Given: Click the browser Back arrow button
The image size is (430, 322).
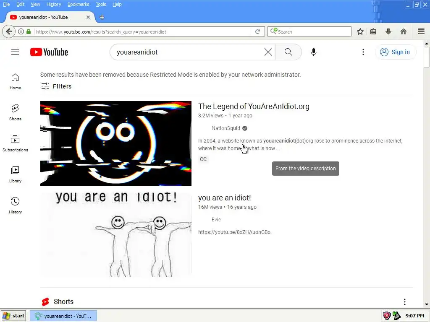Looking at the screenshot, I should pyautogui.click(x=8, y=31).
